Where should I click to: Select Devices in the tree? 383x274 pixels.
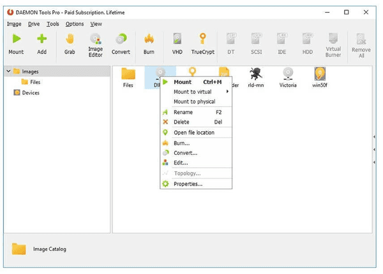[x=31, y=93]
